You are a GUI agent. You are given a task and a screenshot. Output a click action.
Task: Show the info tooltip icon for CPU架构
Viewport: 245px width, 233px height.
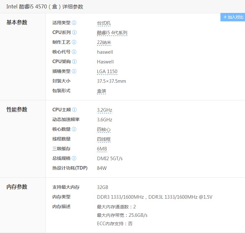click(x=74, y=62)
